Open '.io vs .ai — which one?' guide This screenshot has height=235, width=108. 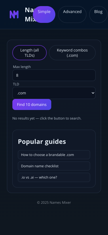[54, 177]
